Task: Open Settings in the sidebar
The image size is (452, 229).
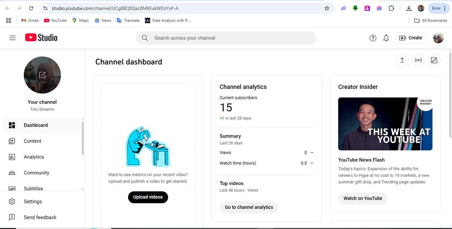Action: [x=42, y=202]
